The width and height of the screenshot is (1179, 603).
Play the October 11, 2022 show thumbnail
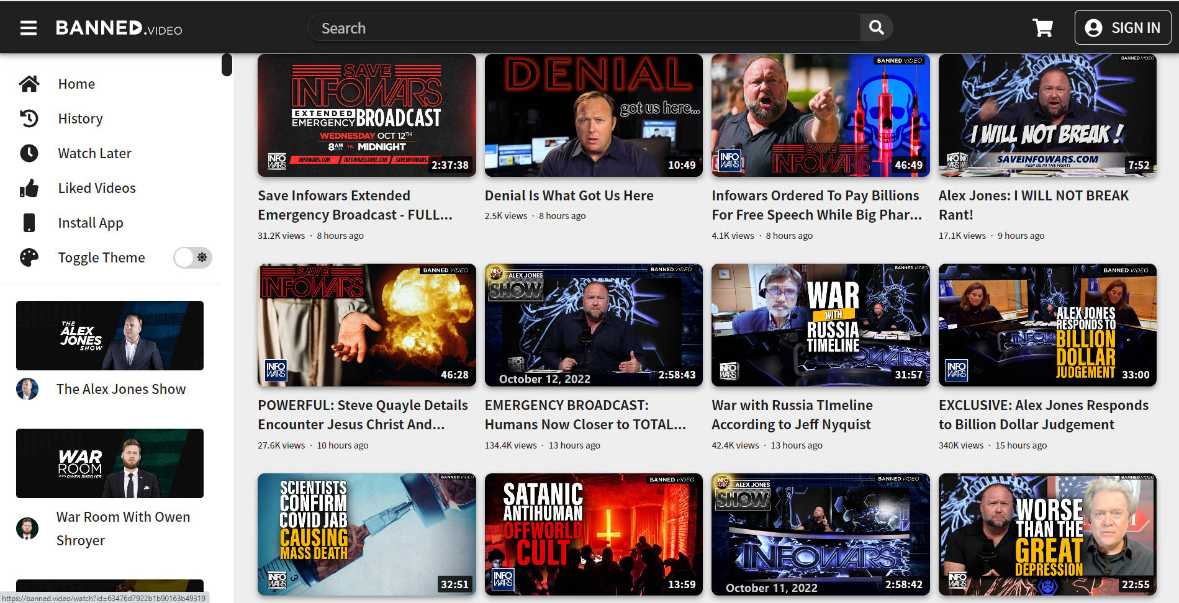[x=821, y=535]
